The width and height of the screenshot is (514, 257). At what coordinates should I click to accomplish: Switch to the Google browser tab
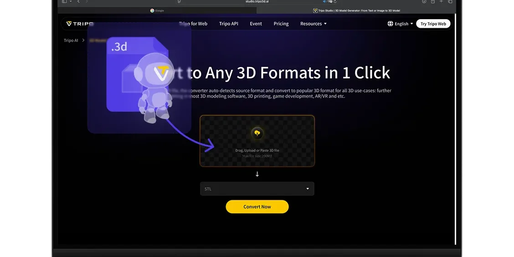coord(157,10)
